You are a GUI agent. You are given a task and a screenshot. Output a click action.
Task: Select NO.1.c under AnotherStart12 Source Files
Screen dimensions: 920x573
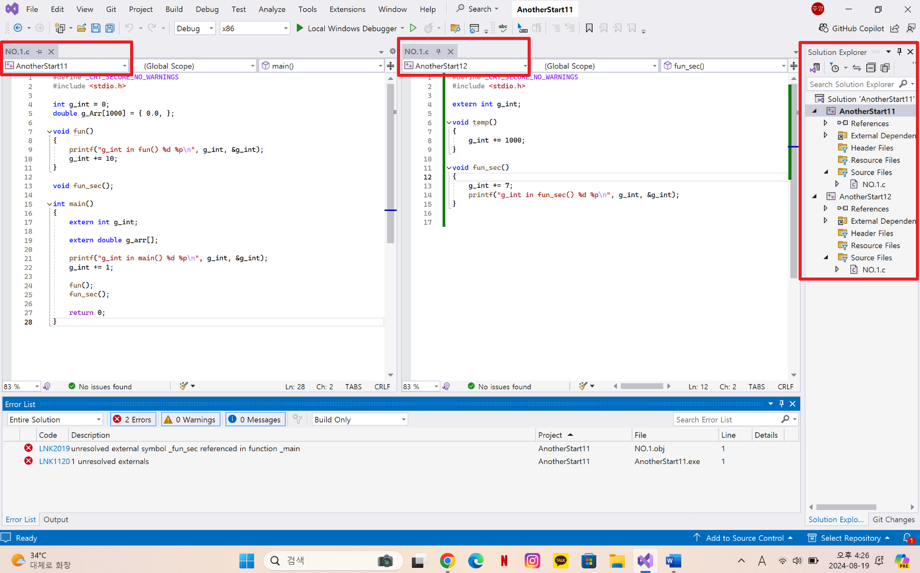873,269
